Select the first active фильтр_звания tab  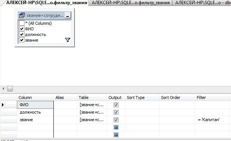click(x=47, y=3)
